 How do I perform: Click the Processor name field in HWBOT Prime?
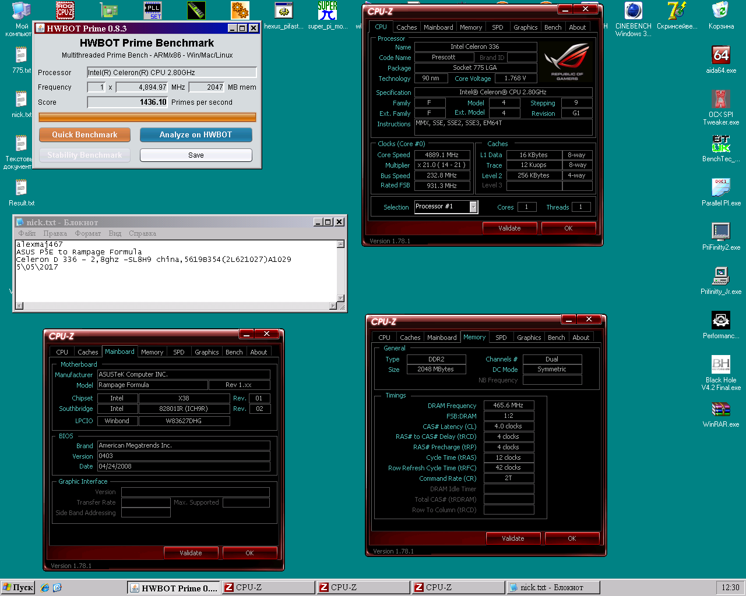click(171, 72)
